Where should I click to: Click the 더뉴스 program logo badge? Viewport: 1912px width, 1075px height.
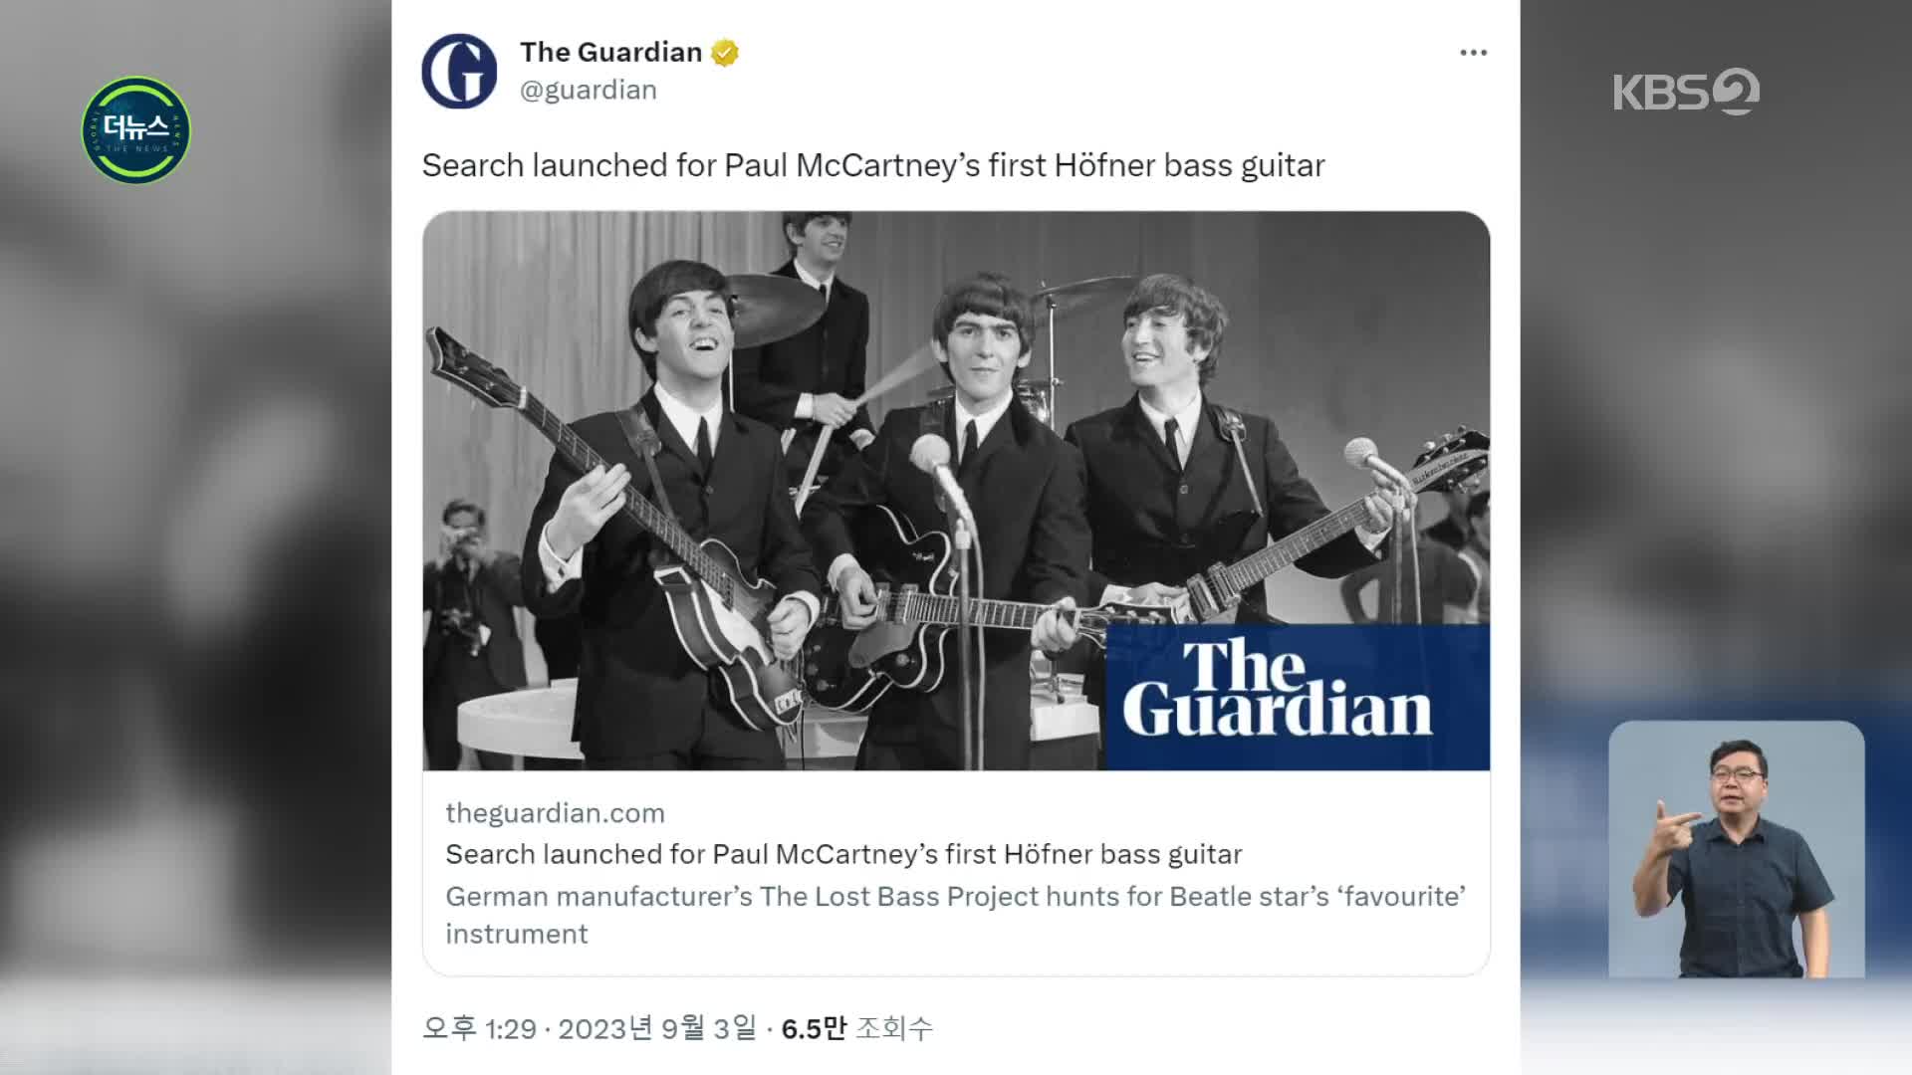click(x=135, y=130)
